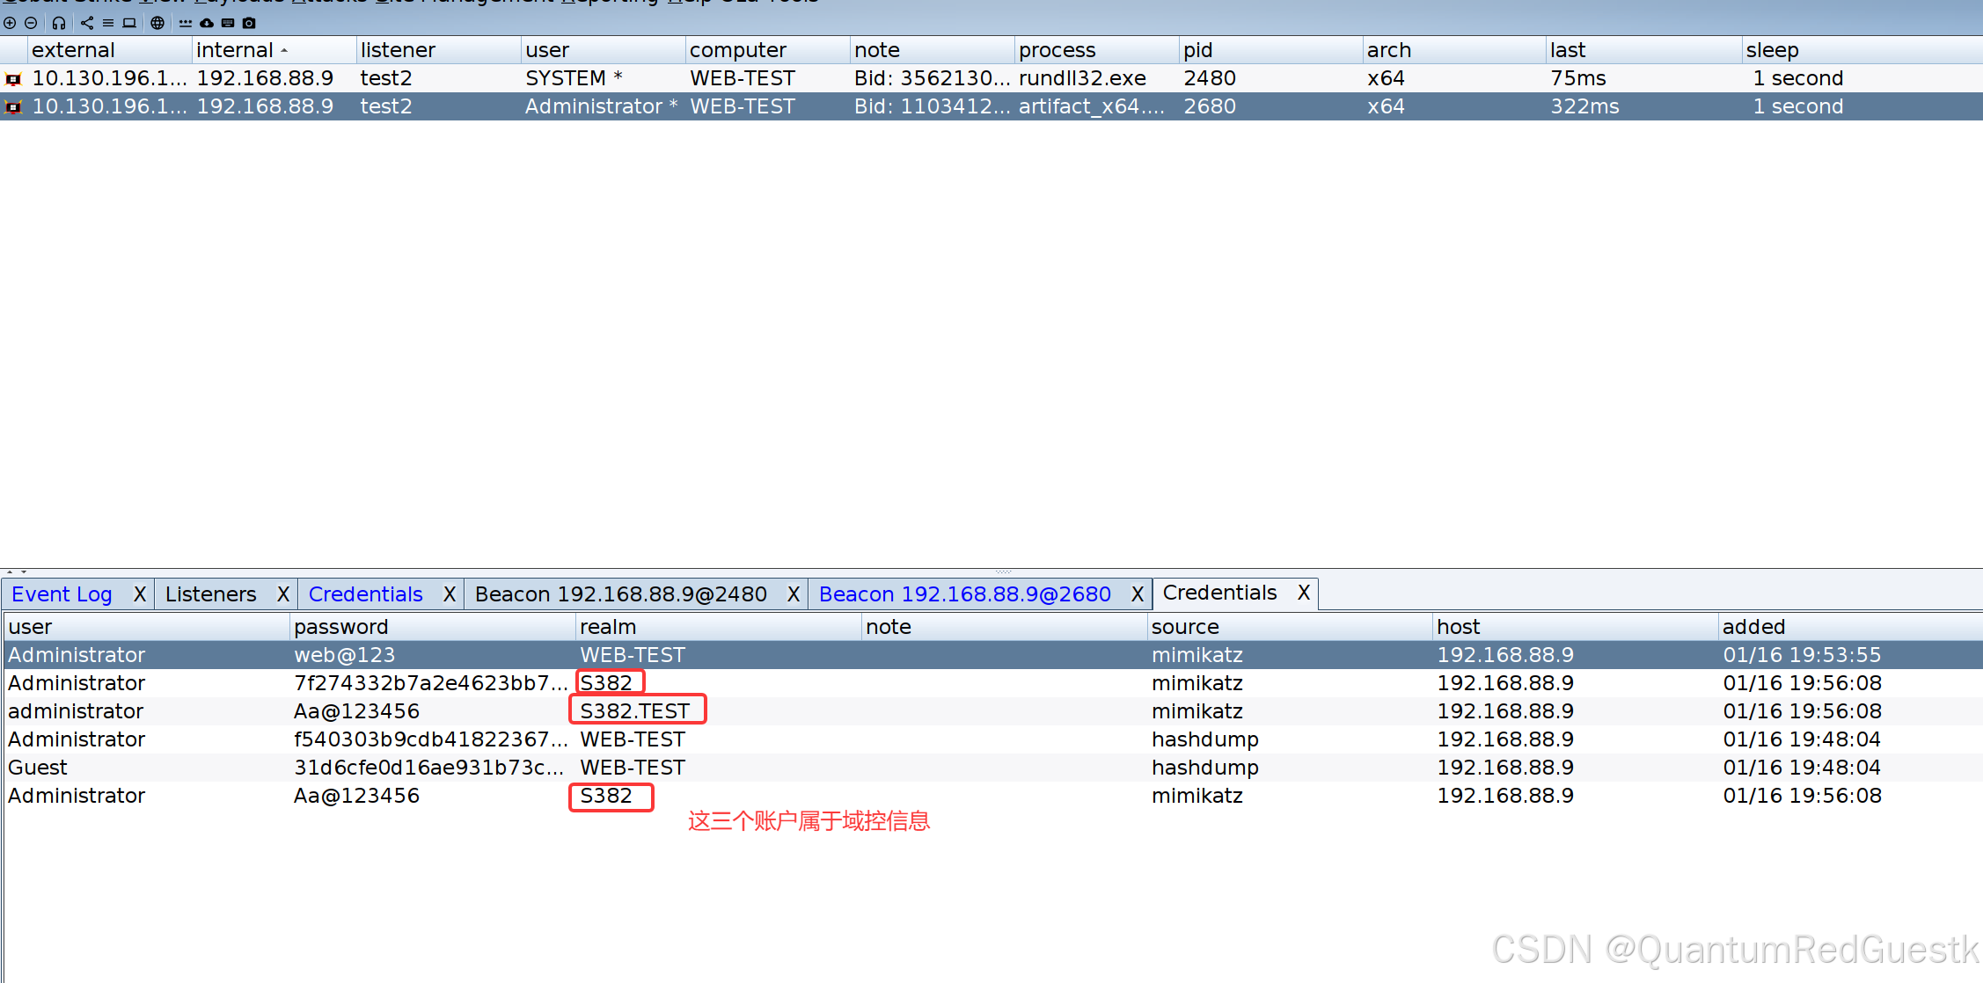Close Beacon 192.168.88.9@2680 tab

1137,594
